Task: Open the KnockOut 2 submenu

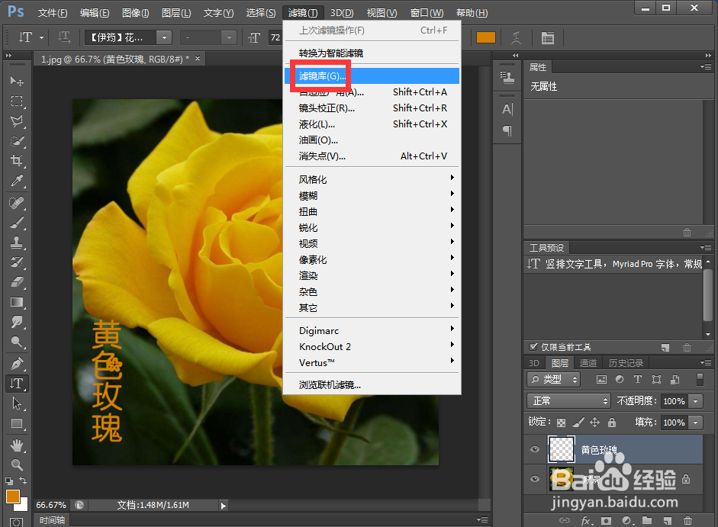Action: tap(372, 346)
